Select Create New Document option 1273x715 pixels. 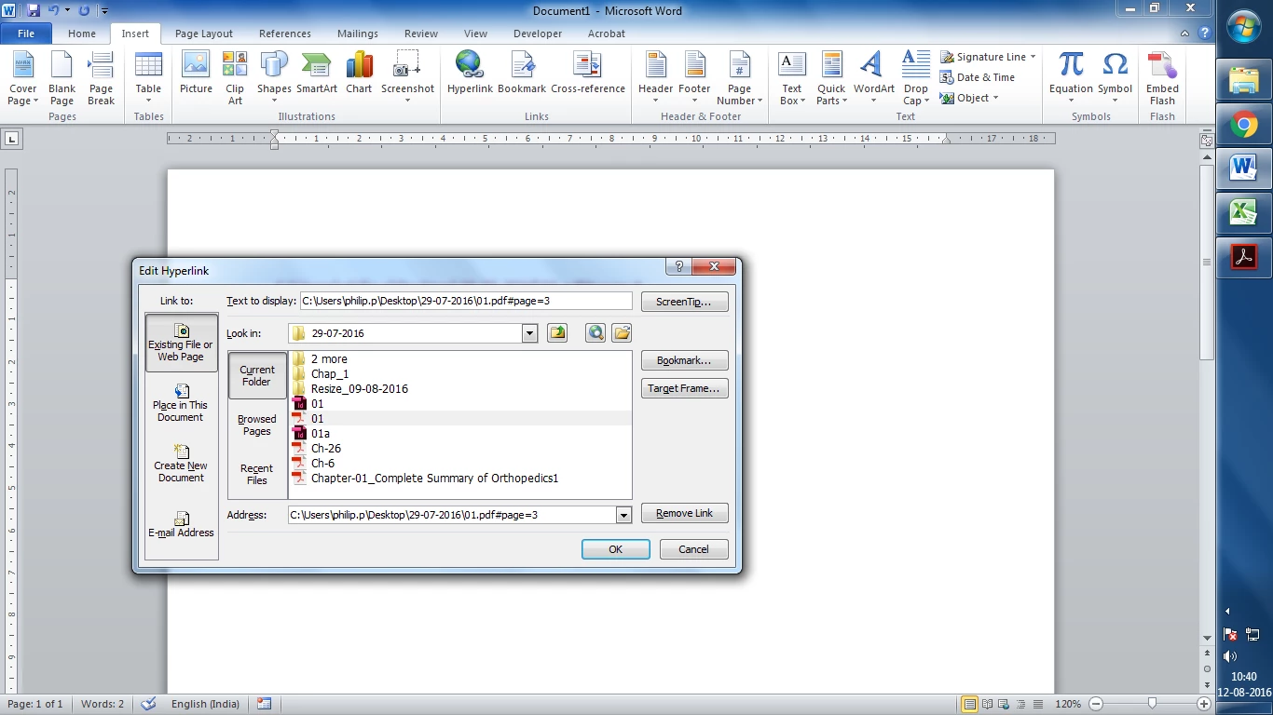[x=181, y=463]
